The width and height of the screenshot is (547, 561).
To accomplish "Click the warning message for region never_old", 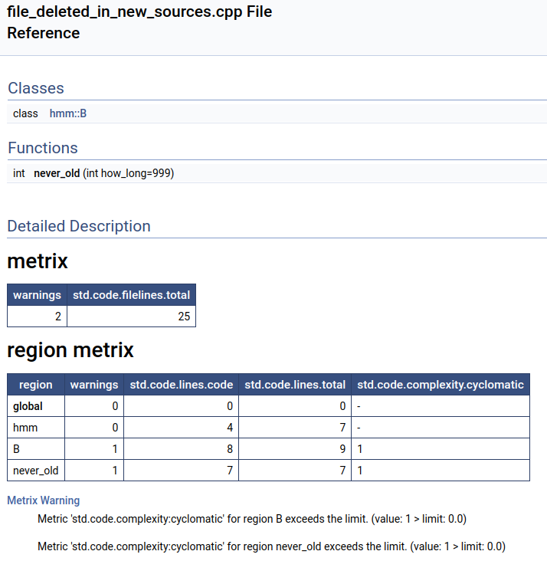I will pyautogui.click(x=271, y=546).
